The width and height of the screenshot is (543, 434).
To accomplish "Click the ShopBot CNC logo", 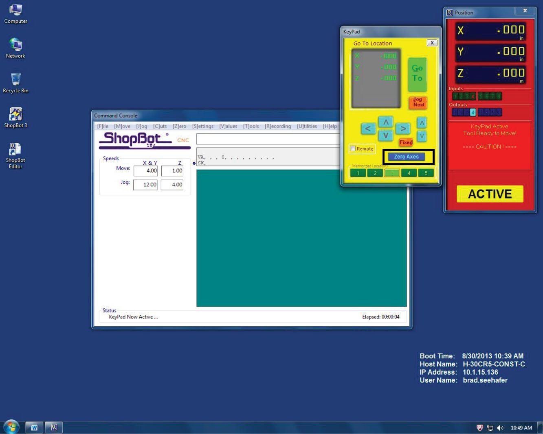I will 145,141.
